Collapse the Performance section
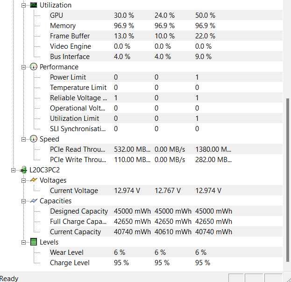291x282 pixels. [x=24, y=67]
